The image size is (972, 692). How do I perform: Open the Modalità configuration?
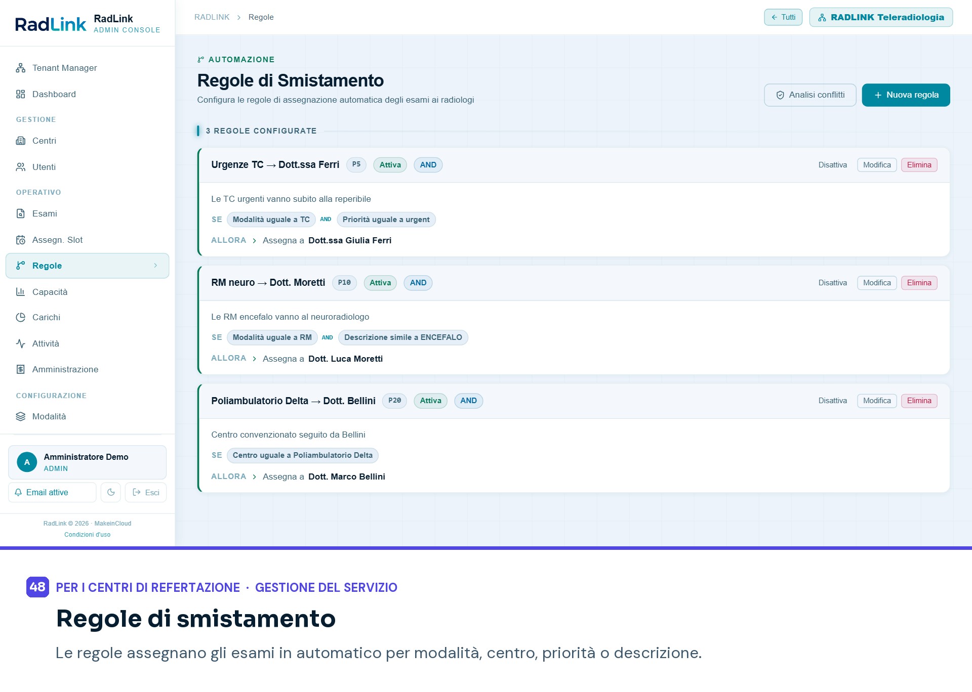pos(87,416)
